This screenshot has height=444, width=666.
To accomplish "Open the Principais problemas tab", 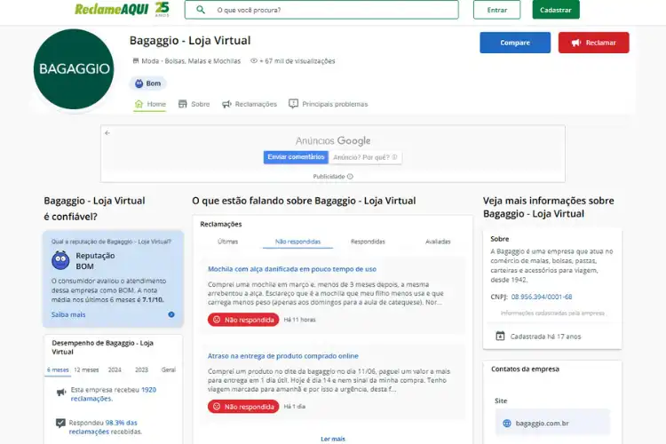I will coord(329,104).
